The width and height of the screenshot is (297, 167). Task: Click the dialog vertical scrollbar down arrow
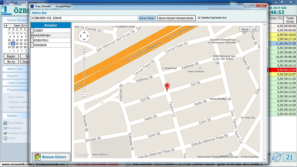click(264, 159)
